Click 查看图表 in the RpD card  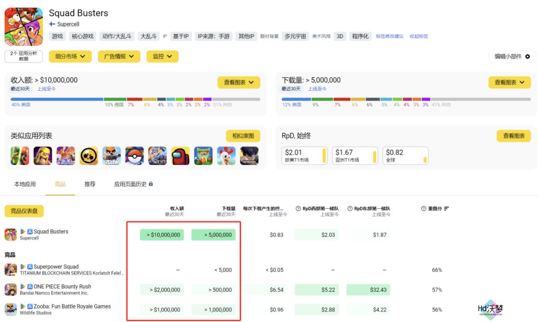[514, 136]
